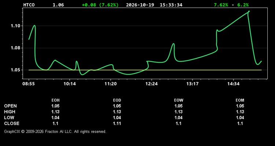Screen dimensions: 275x146
Task: Select the EOD high value 1.13
Action: click(117, 112)
